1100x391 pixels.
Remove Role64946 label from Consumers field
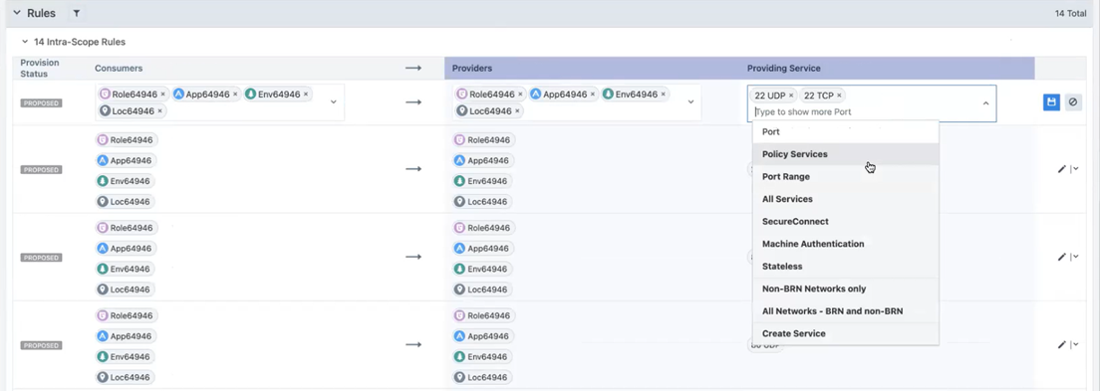pyautogui.click(x=162, y=94)
